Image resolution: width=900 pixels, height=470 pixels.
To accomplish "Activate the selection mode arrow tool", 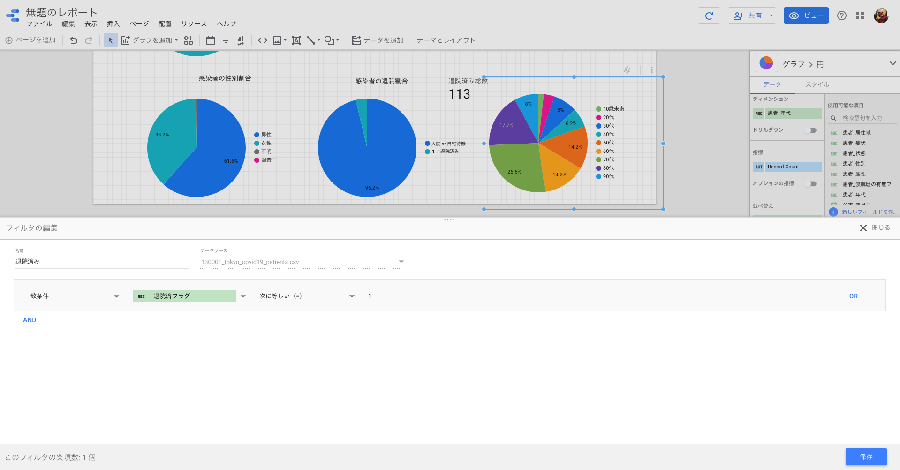I will tap(110, 40).
